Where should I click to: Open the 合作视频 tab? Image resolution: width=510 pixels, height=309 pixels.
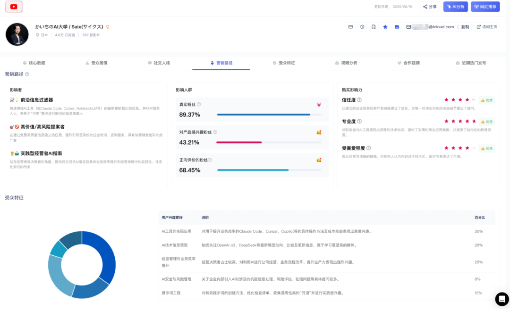[x=408, y=63]
